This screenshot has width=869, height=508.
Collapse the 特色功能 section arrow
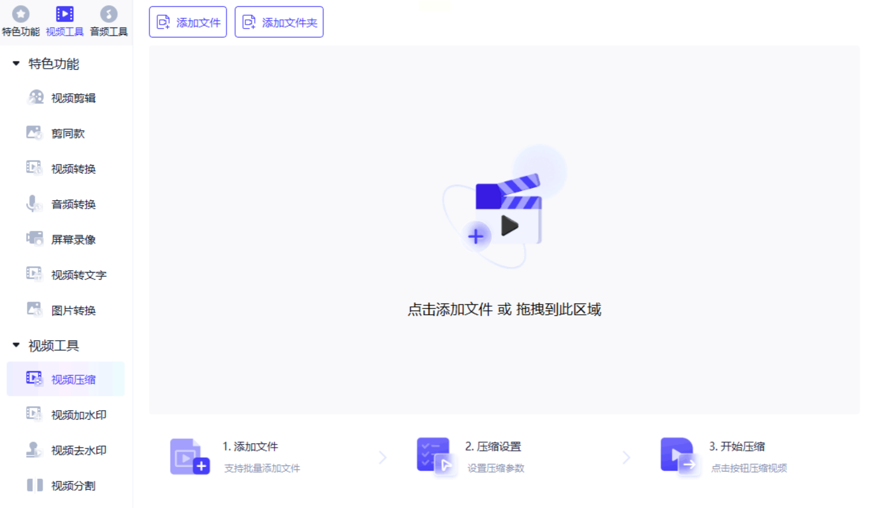[16, 63]
